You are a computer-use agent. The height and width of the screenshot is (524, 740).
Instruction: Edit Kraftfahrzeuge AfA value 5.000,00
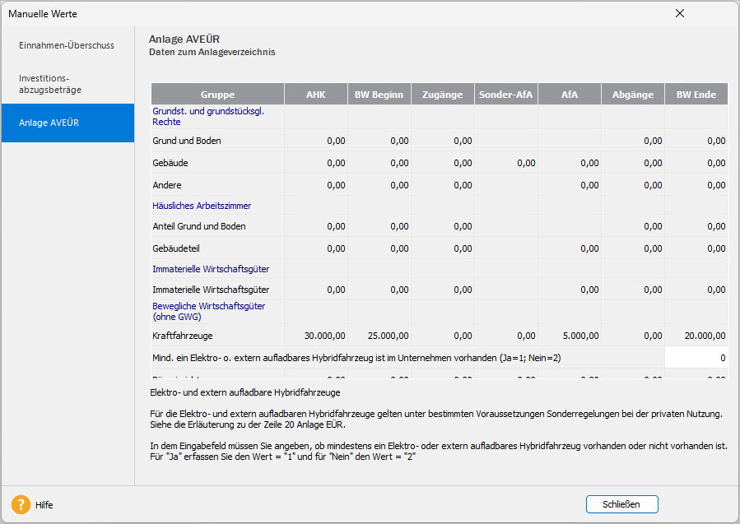(x=570, y=335)
